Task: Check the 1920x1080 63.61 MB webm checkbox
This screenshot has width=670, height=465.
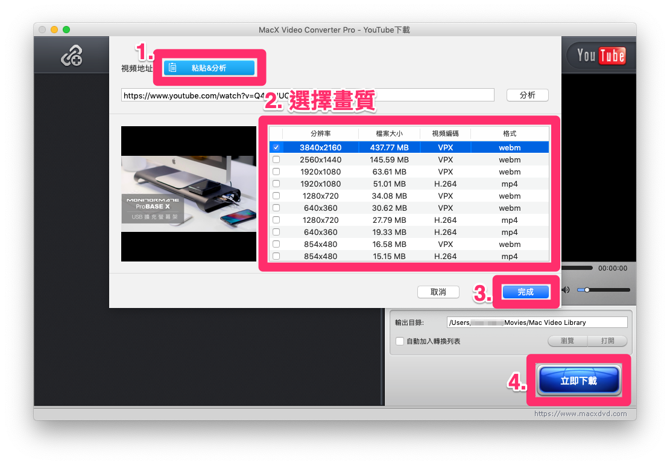Action: point(276,172)
